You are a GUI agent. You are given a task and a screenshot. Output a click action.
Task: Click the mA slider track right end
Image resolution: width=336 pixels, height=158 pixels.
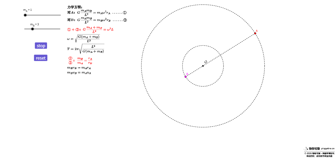click(60, 15)
